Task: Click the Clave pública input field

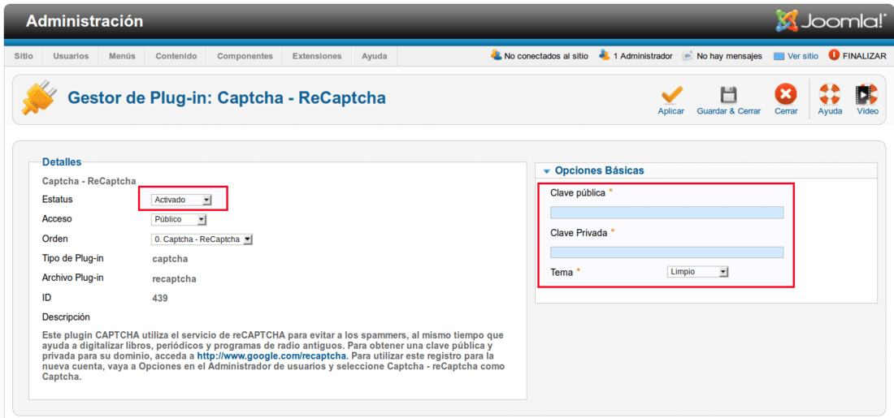Action: click(x=666, y=213)
